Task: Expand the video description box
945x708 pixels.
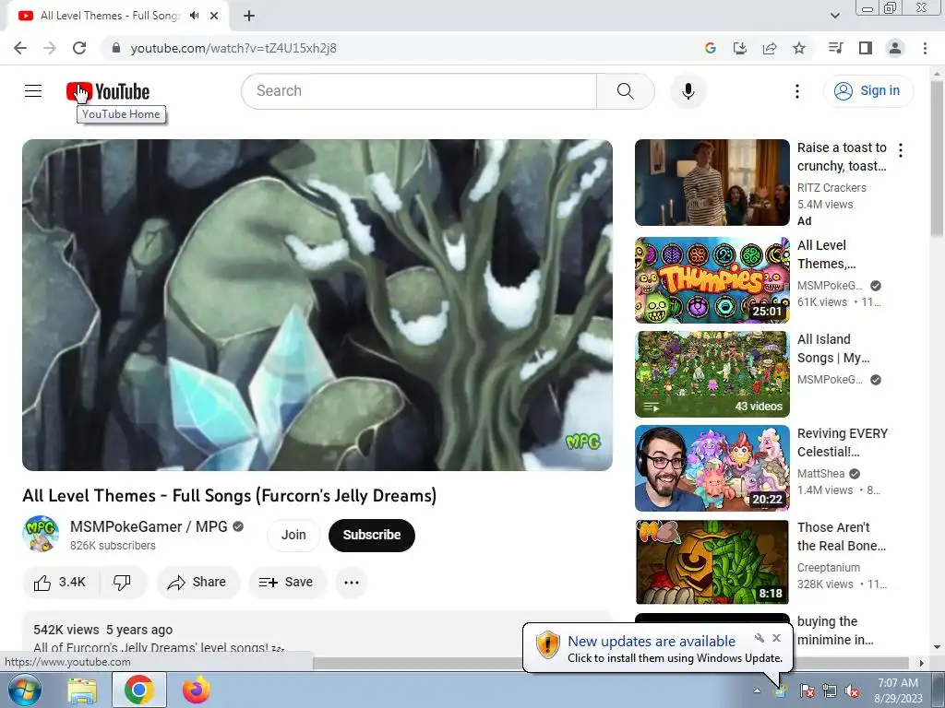Action: (317, 634)
